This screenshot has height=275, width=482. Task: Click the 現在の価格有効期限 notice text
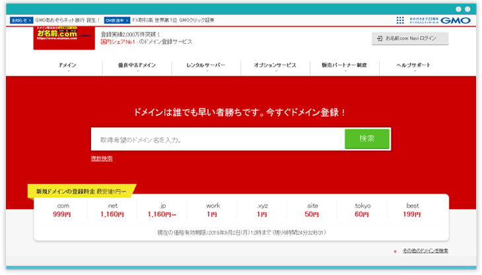[x=242, y=233]
